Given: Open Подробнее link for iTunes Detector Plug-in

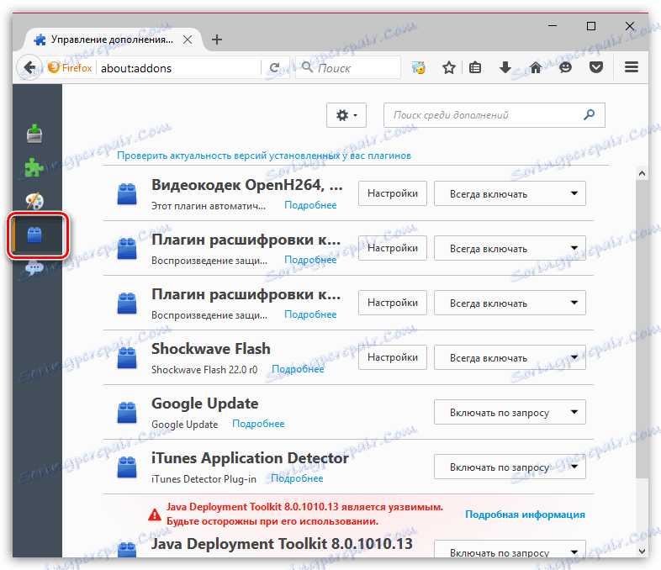Looking at the screenshot, I should click(297, 478).
